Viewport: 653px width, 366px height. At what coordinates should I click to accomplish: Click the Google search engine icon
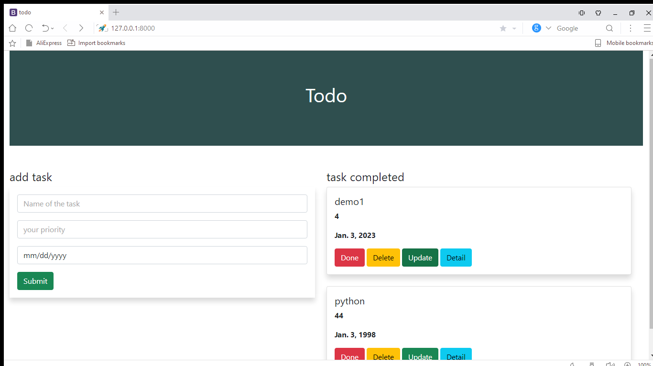coord(536,28)
